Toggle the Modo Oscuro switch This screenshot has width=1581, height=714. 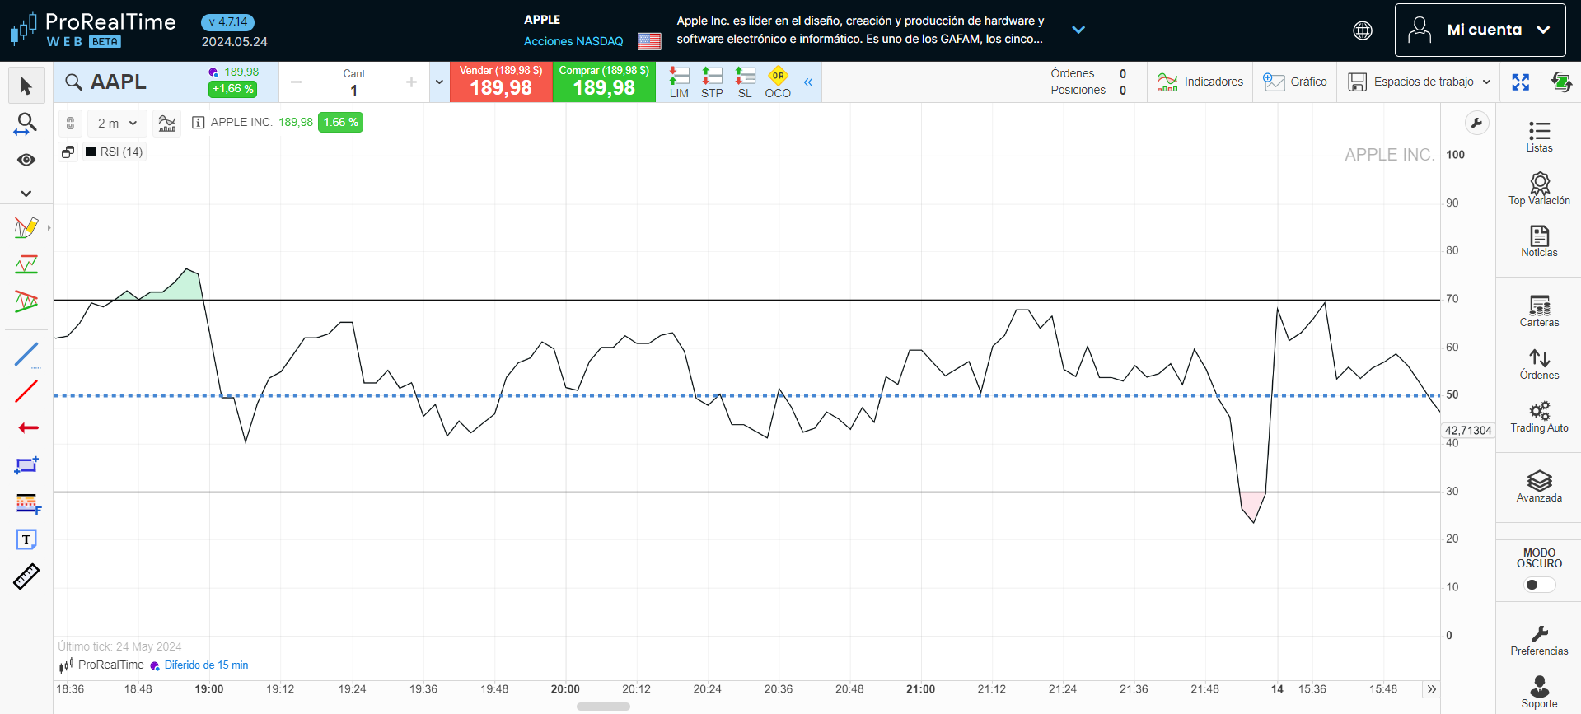coord(1538,585)
